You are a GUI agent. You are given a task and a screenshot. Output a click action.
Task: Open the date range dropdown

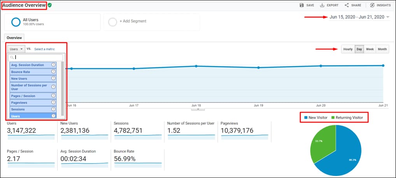359,17
